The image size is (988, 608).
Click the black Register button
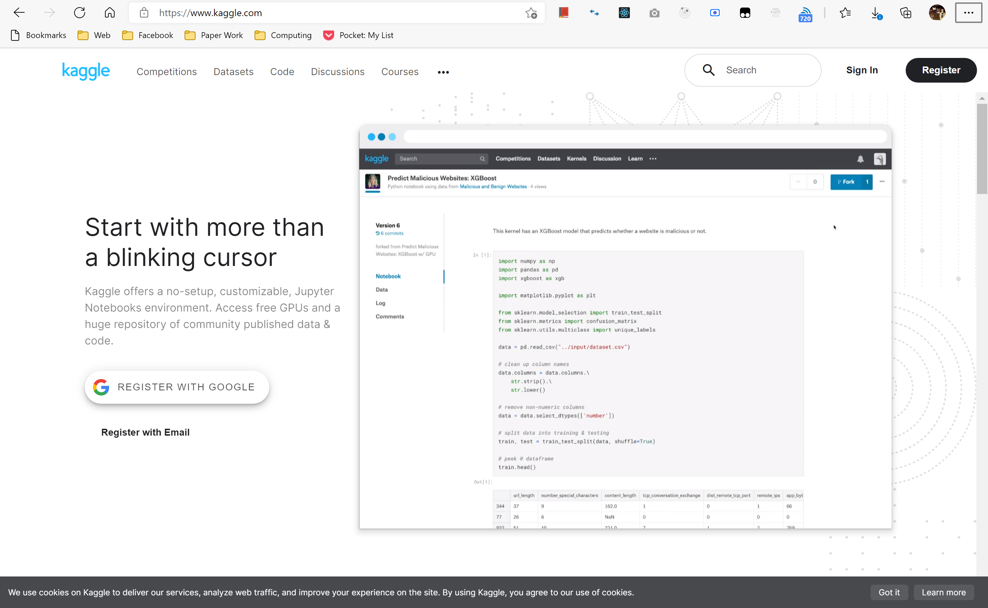coord(941,70)
